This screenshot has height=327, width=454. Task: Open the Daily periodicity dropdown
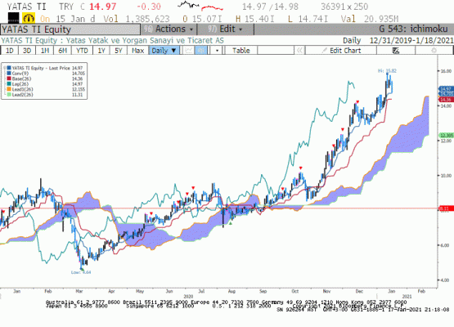click(164, 51)
